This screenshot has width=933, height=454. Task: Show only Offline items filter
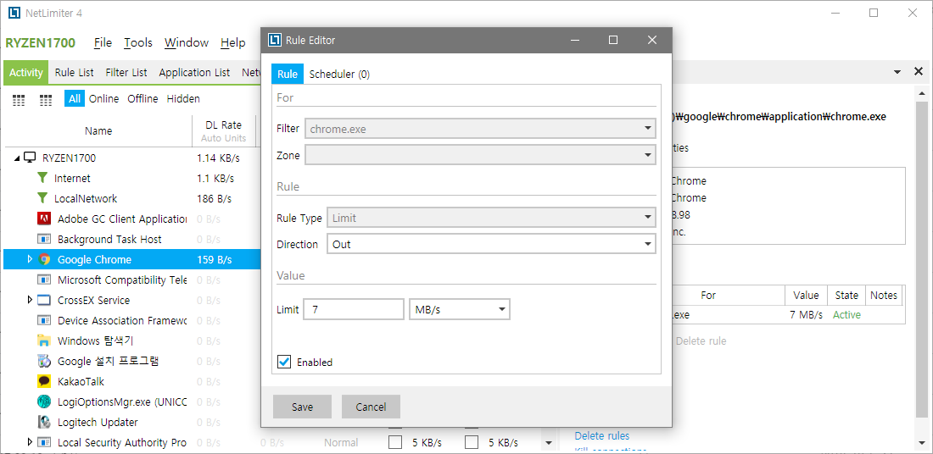pos(142,98)
